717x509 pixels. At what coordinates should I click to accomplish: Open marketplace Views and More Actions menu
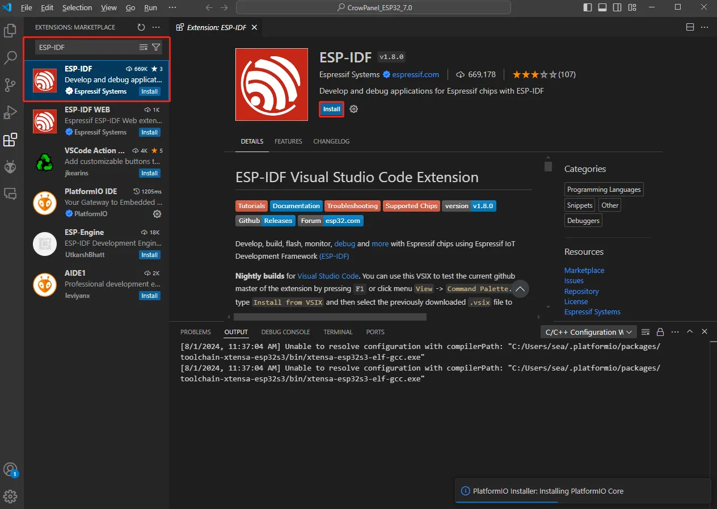pos(156,27)
